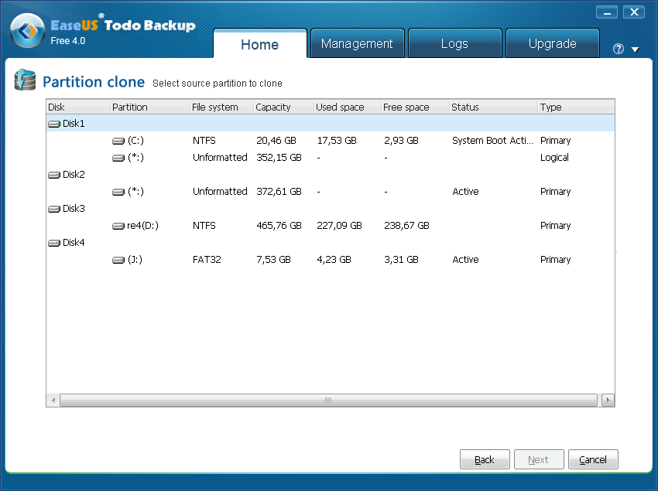
Task: Switch to the Management tab
Action: [357, 43]
